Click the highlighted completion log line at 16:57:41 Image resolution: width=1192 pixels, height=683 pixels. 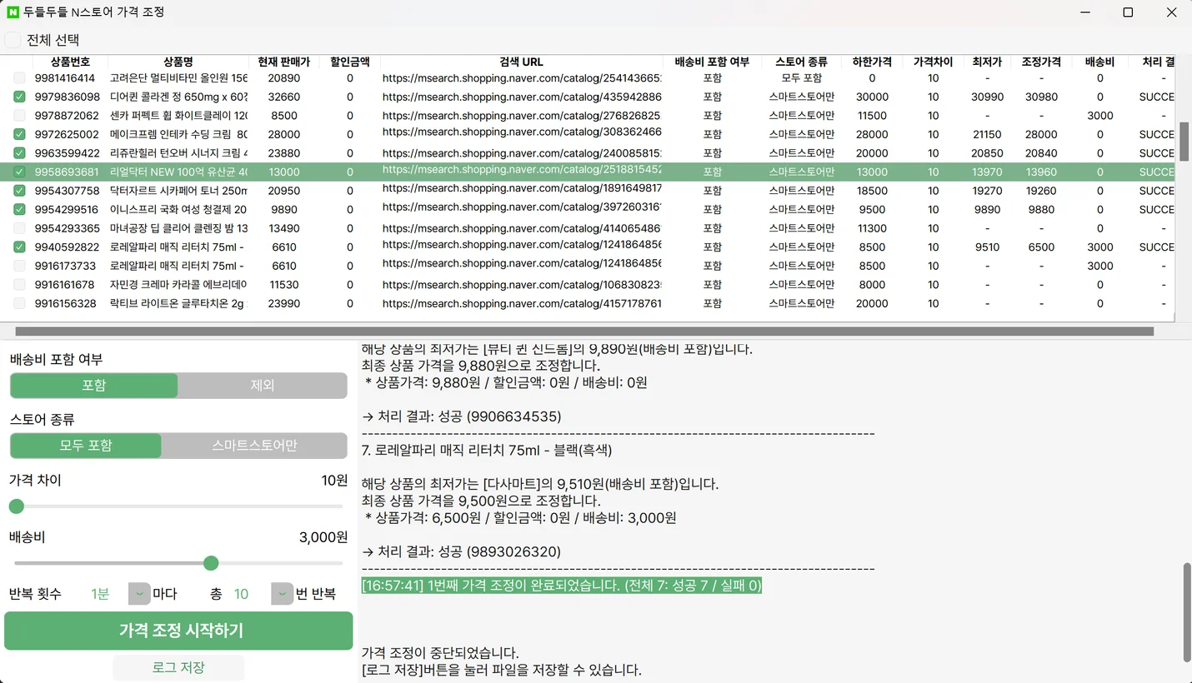pyautogui.click(x=562, y=586)
